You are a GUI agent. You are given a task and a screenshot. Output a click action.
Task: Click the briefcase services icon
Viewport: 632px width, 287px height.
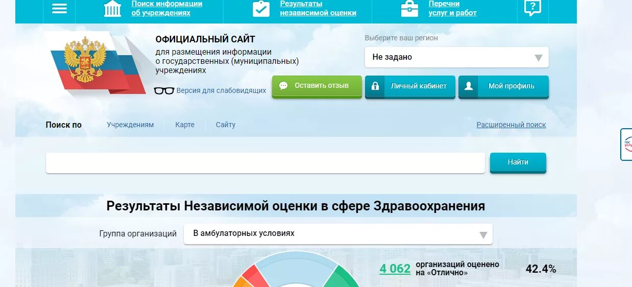tap(409, 8)
